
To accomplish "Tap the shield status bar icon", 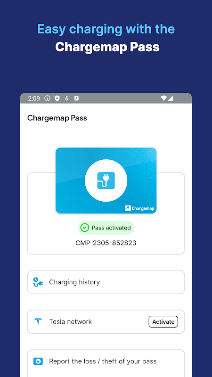I will [x=57, y=98].
